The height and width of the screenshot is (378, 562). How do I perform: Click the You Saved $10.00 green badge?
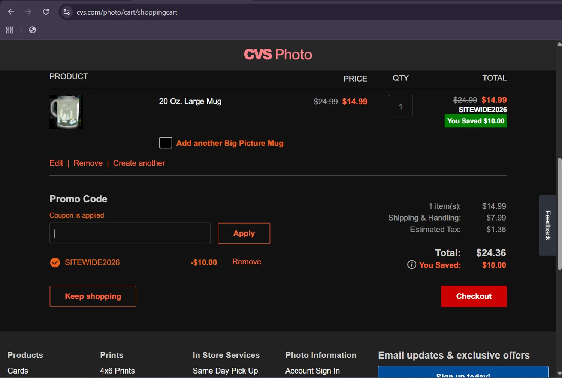tap(476, 121)
